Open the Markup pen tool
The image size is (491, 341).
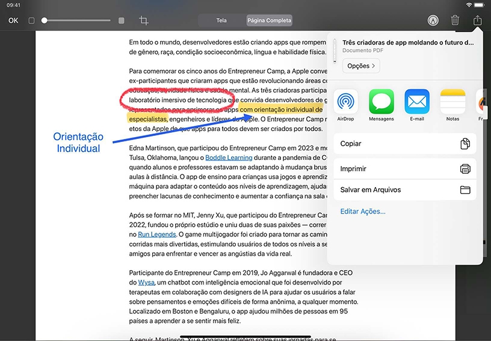433,20
